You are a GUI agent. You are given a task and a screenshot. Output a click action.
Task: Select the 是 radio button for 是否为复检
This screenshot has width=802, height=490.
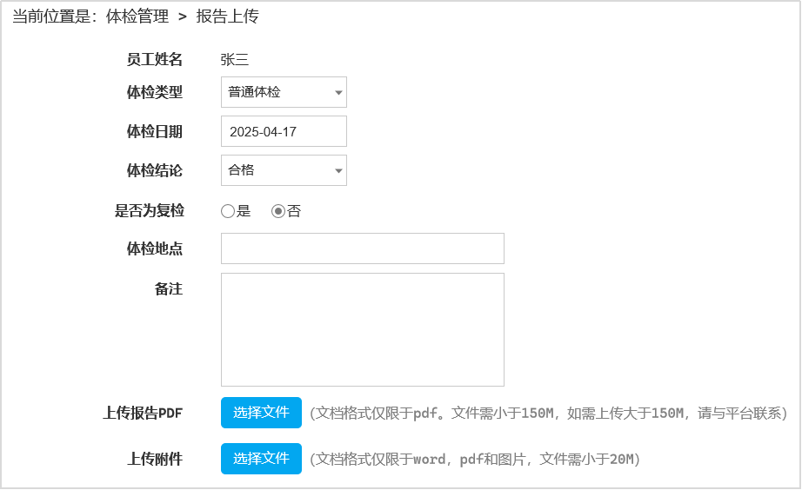click(x=228, y=211)
